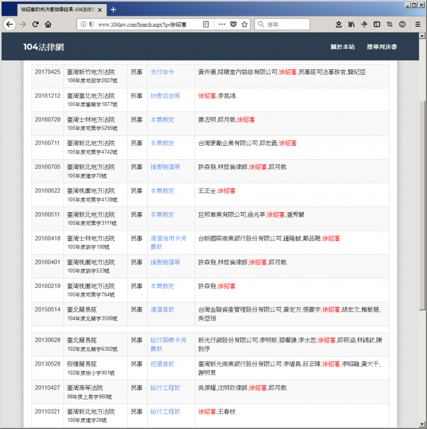427x429 pixels.
Task: Click the page scroll up arrow
Action: click(x=422, y=36)
